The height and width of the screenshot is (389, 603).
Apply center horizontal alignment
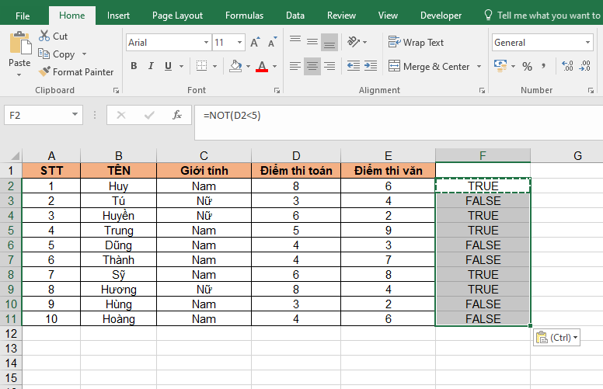point(312,67)
